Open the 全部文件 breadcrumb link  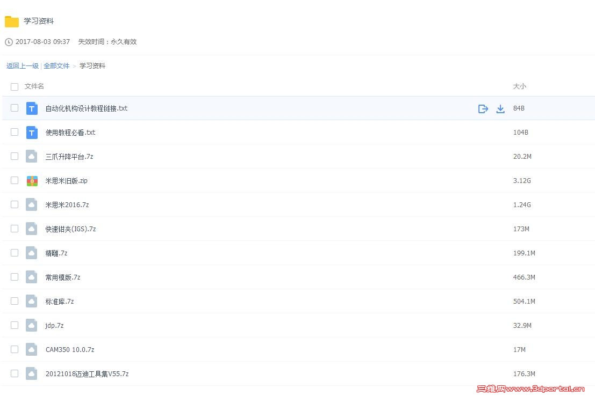coord(56,66)
